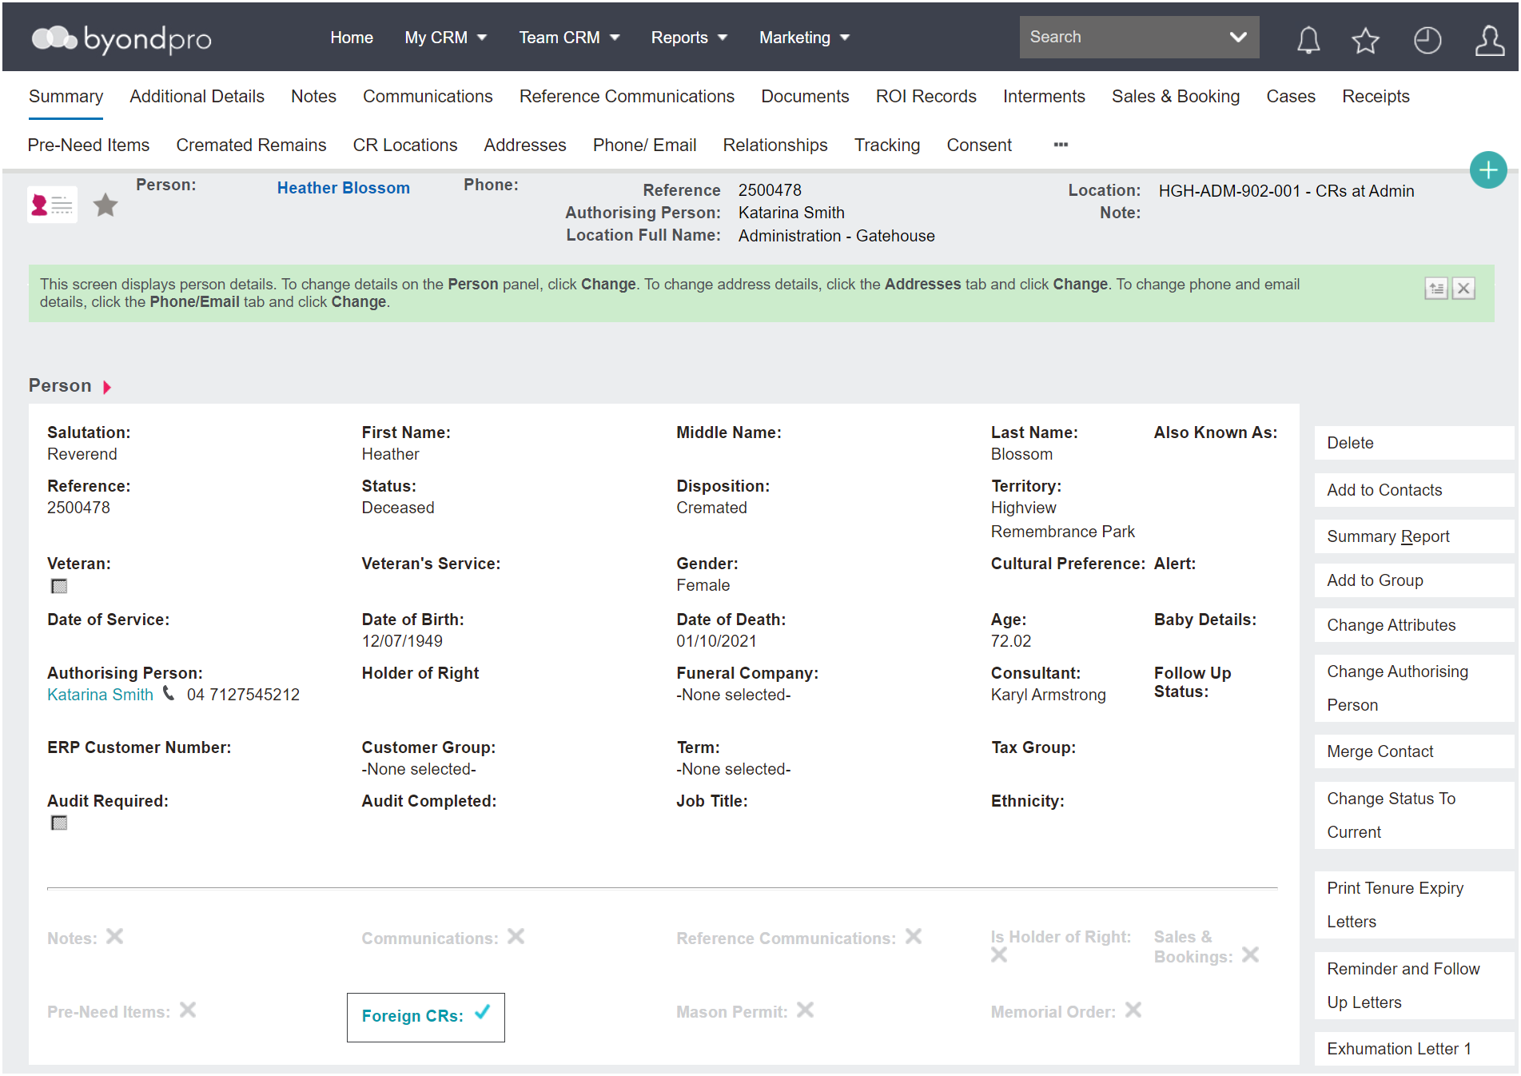Open the Notes tab
This screenshot has width=1521, height=1076.
click(x=313, y=96)
